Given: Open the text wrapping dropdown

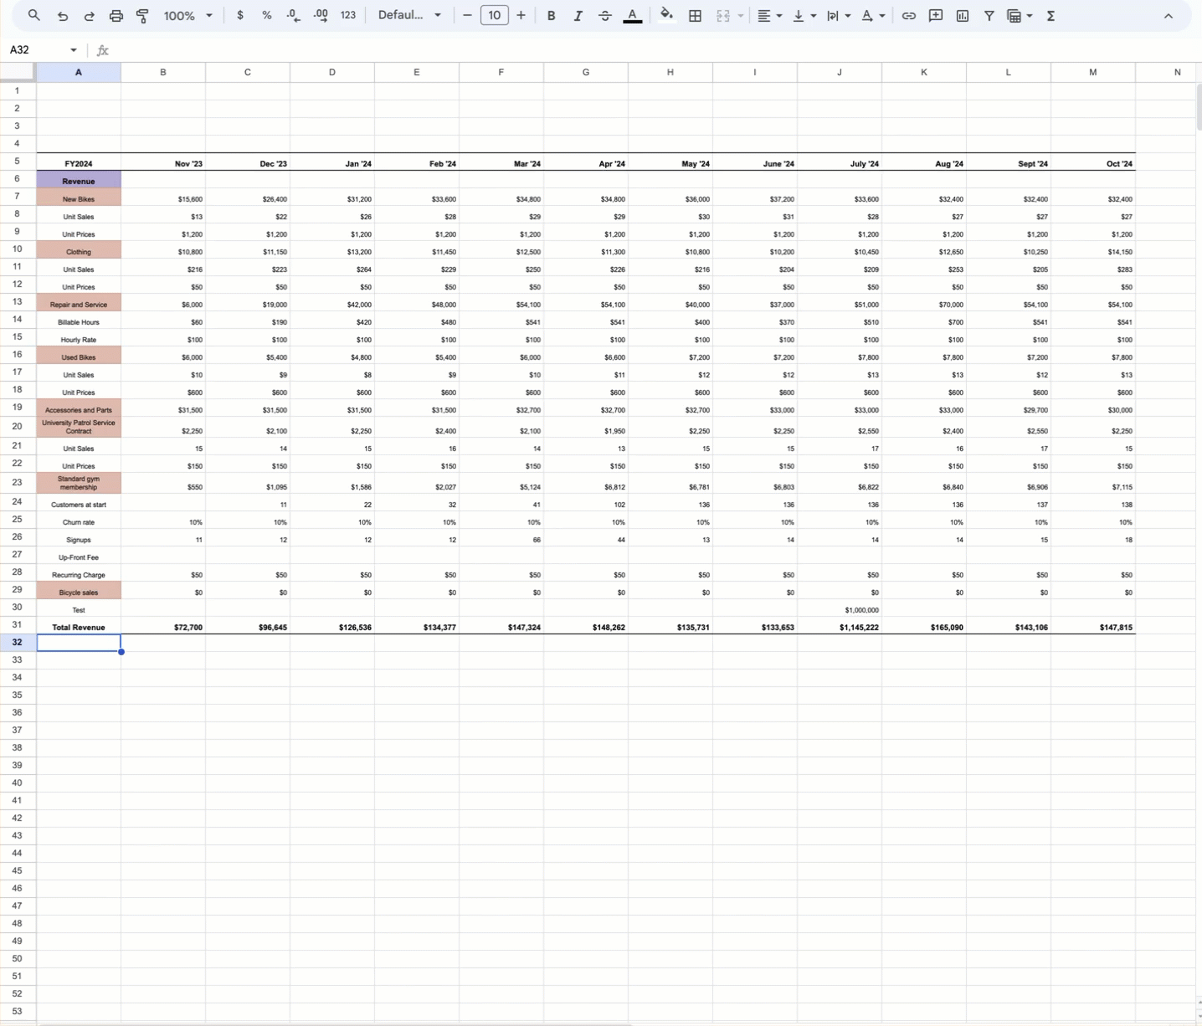Looking at the screenshot, I should pos(838,15).
